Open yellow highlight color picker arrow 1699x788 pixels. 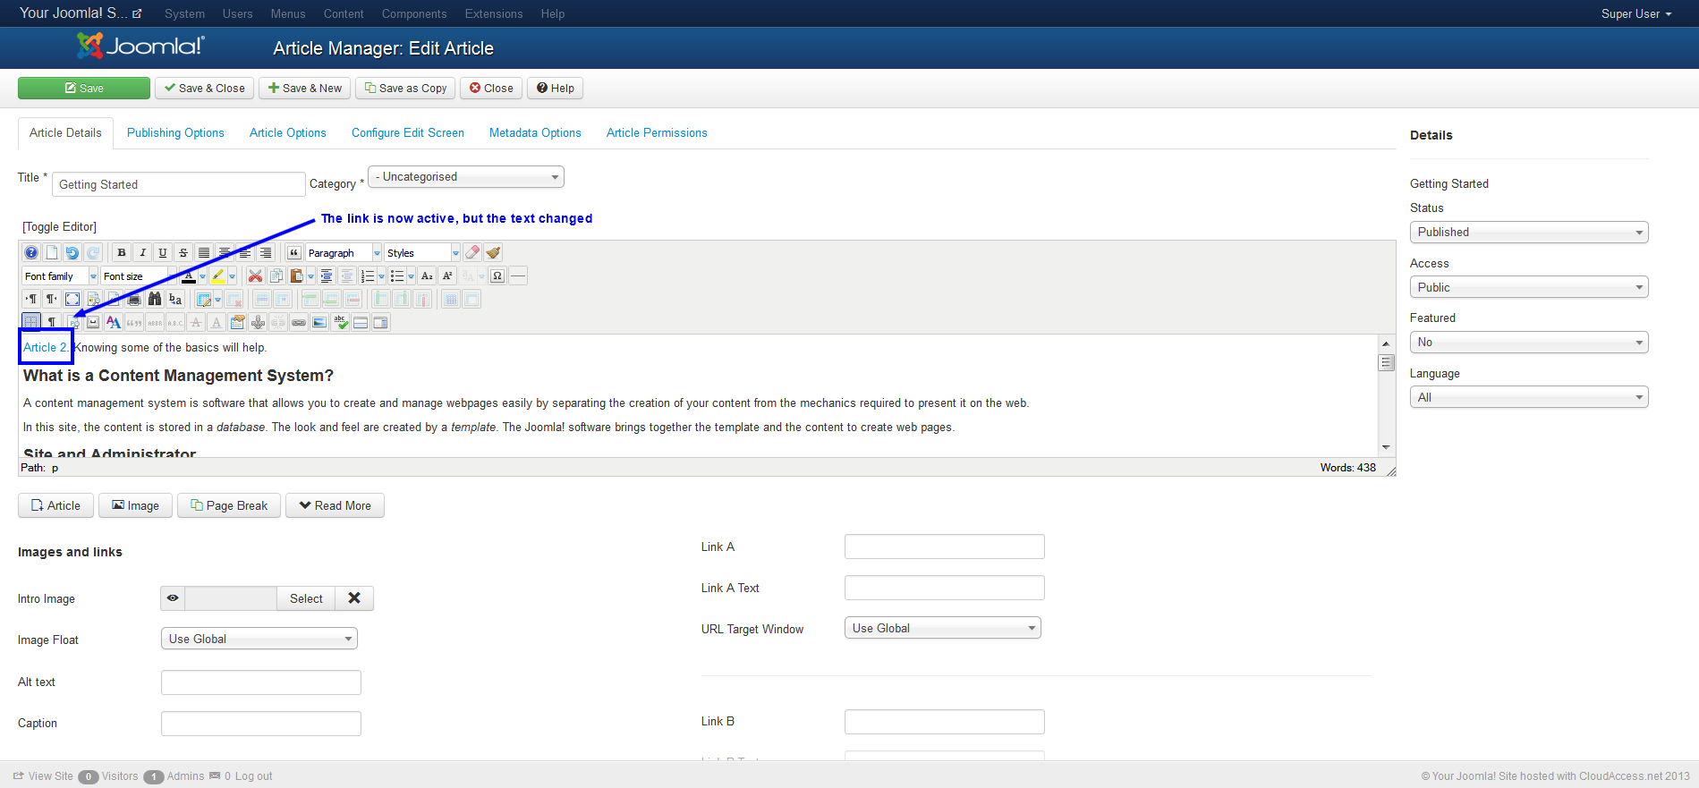232,276
